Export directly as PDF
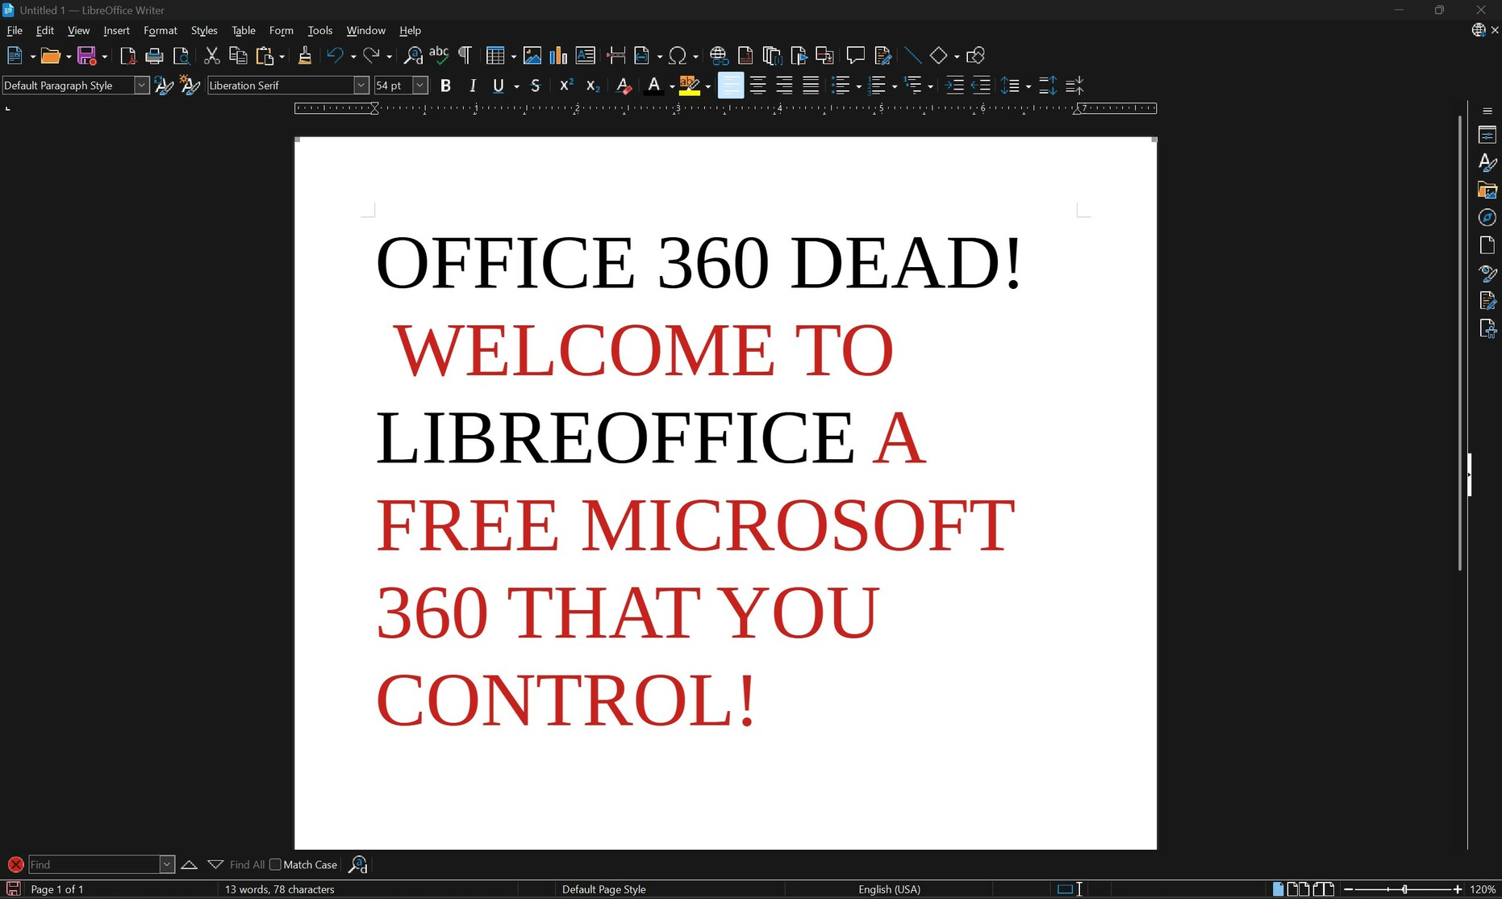Image resolution: width=1502 pixels, height=899 pixels. 127,56
